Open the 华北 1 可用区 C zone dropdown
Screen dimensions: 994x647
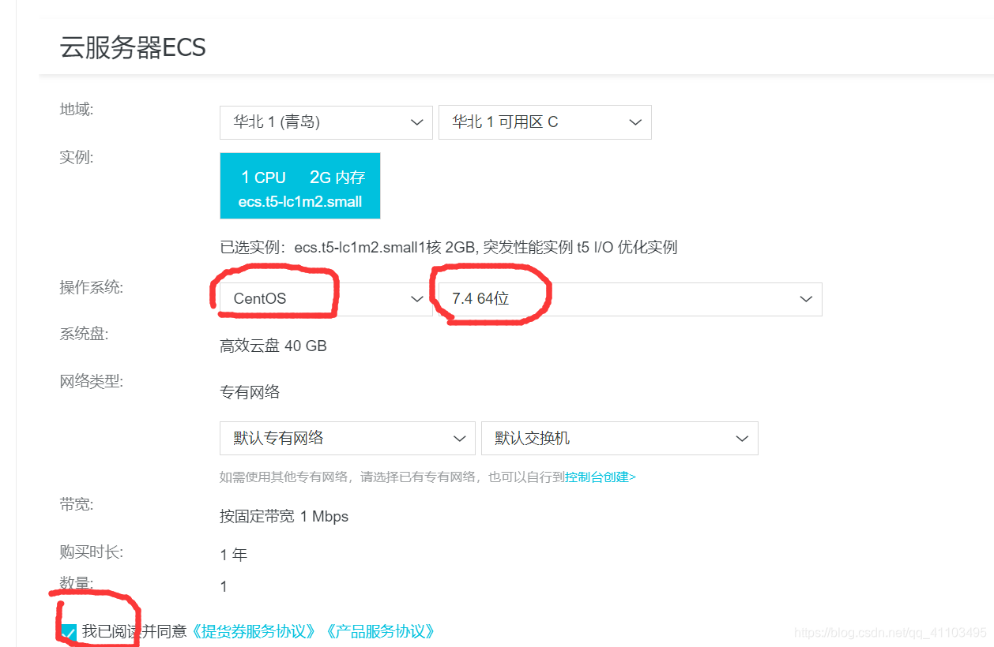(544, 122)
